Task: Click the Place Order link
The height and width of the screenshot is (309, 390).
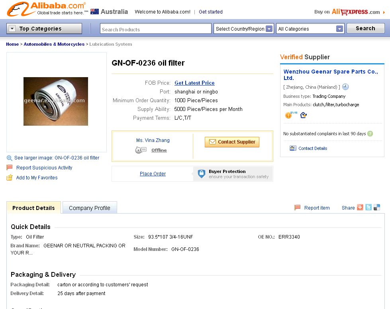Action: point(153,174)
